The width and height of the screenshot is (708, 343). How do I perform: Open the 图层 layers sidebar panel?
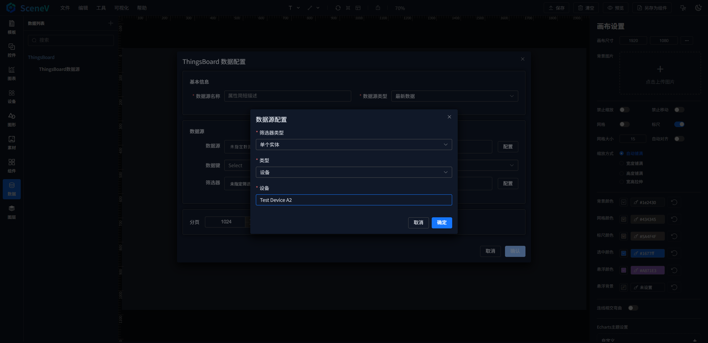tap(12, 212)
